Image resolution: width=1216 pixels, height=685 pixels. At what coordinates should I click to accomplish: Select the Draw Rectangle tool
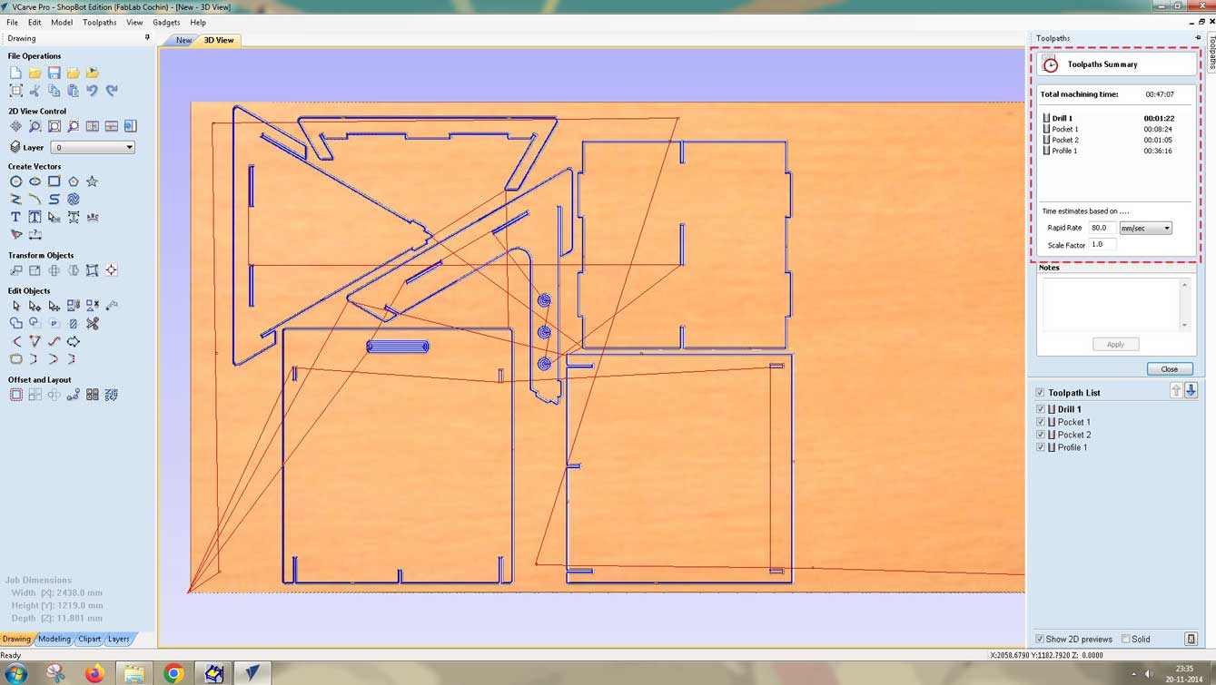pos(54,181)
